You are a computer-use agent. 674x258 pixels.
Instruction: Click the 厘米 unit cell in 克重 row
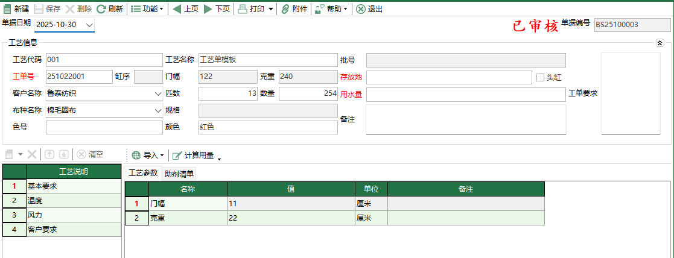371,218
